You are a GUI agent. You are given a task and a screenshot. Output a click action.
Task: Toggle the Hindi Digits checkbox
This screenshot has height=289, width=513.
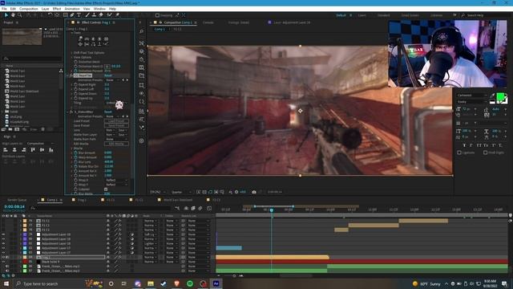point(486,153)
